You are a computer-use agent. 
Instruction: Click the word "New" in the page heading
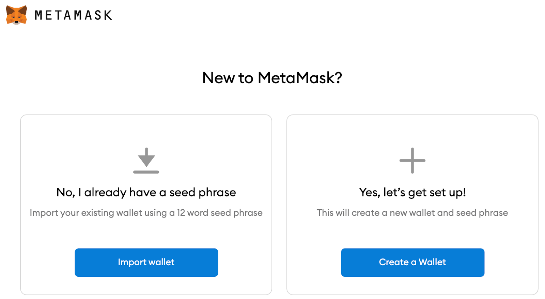pos(218,78)
